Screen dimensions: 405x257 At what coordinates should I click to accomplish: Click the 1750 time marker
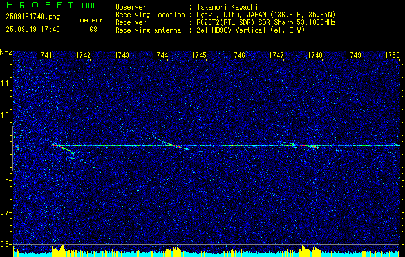pyautogui.click(x=392, y=55)
